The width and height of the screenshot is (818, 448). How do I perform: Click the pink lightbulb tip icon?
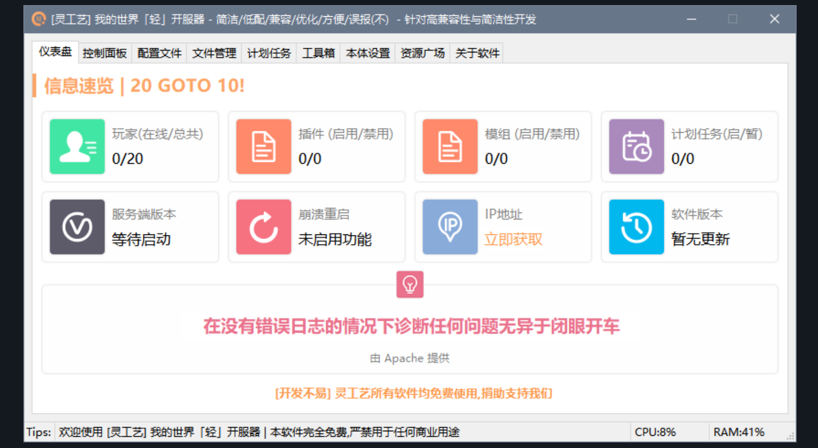point(410,284)
